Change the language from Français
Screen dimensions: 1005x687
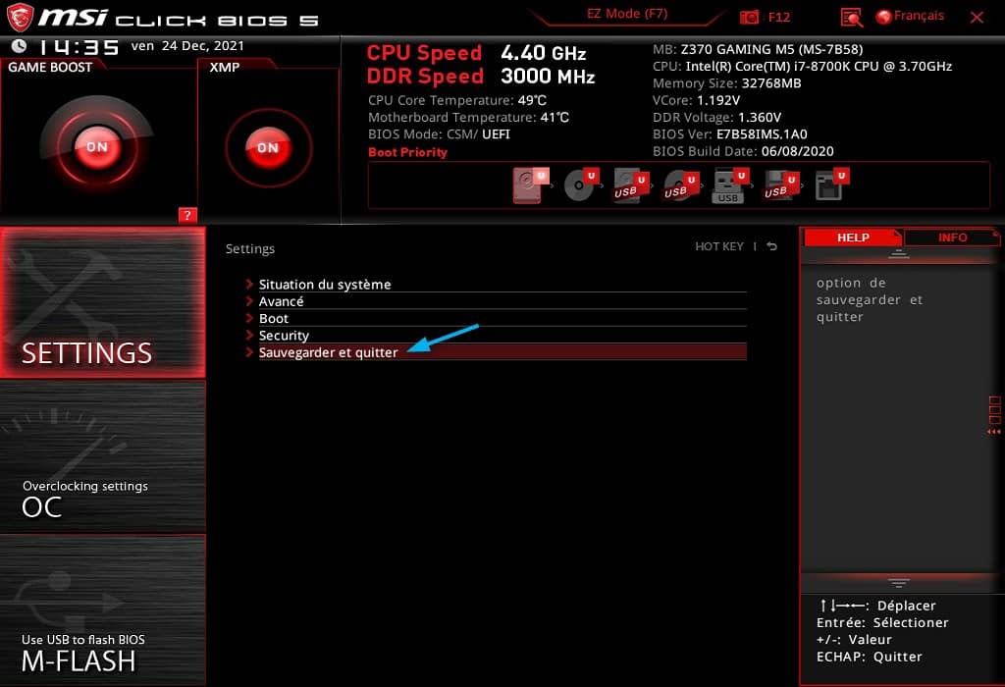click(x=910, y=16)
